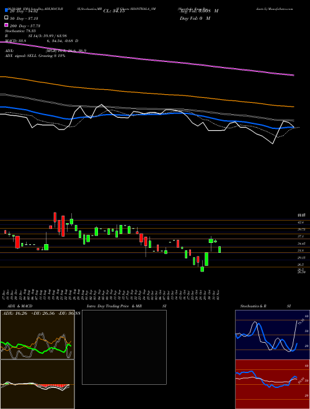Viewport: 310px width, 409px height.
Task: Click the magenta 200 Day legend swatch
Action: (x=6, y=25)
